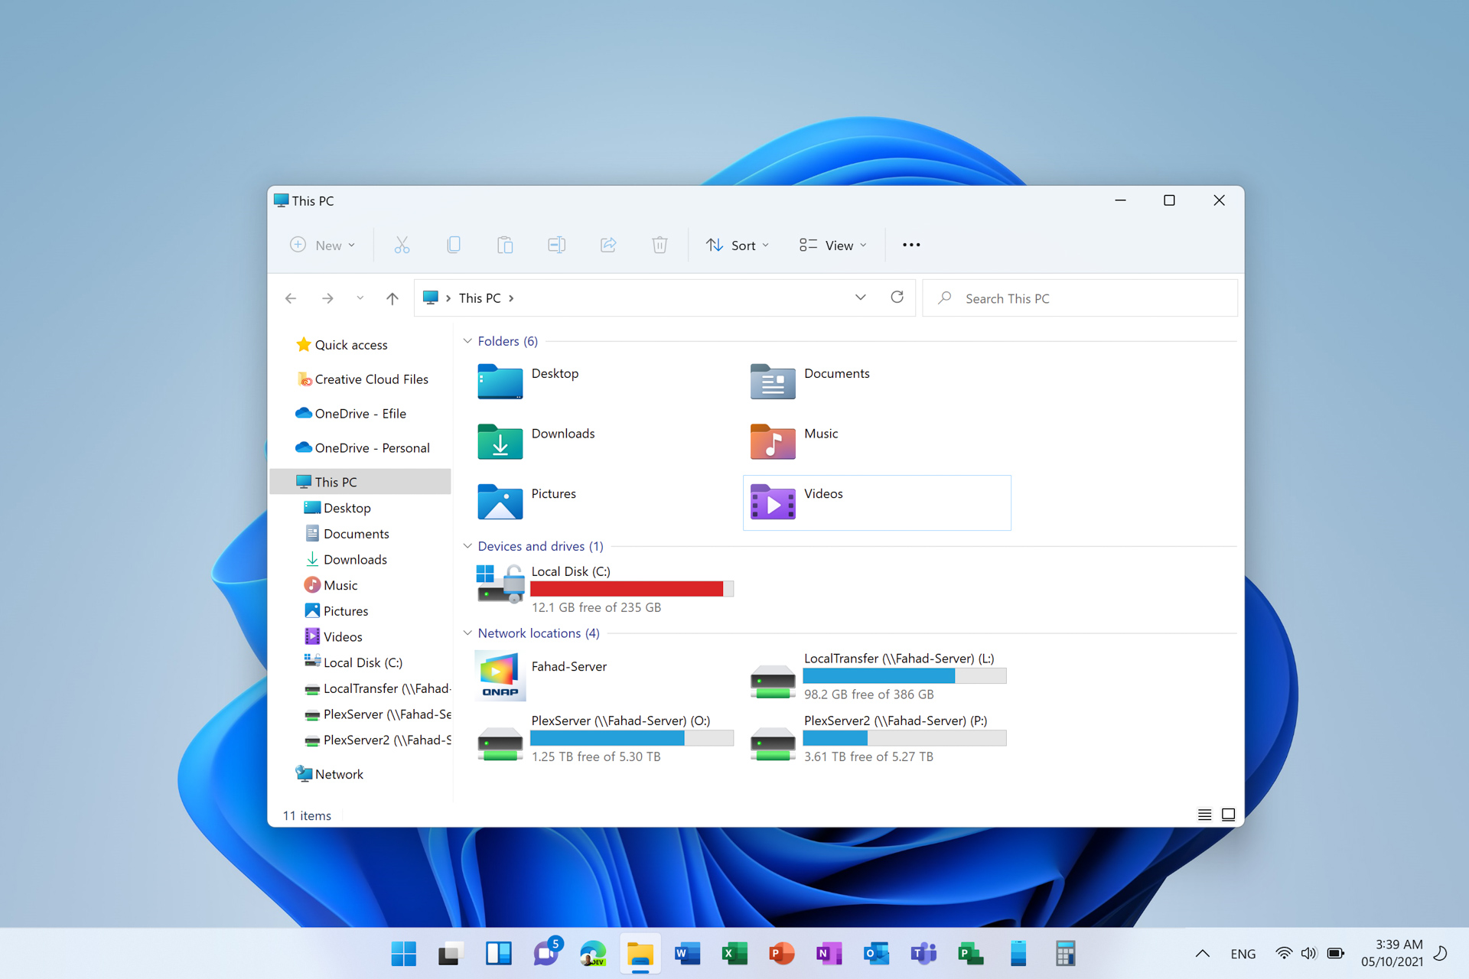Click the Paste clipboard icon
The width and height of the screenshot is (1469, 979).
click(505, 245)
